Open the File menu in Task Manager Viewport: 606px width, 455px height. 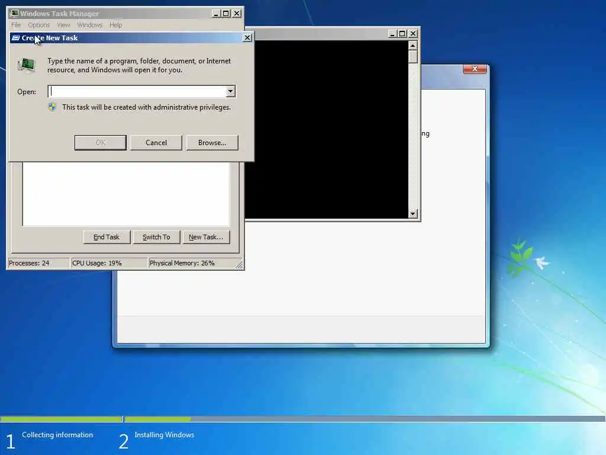16,25
